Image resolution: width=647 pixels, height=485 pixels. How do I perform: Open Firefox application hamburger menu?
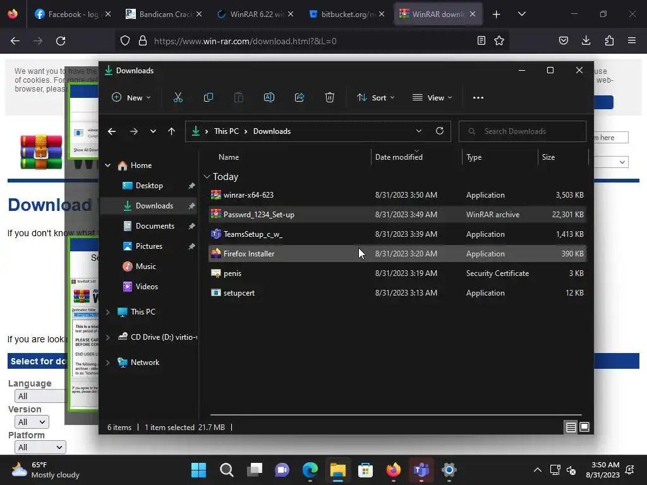click(632, 41)
